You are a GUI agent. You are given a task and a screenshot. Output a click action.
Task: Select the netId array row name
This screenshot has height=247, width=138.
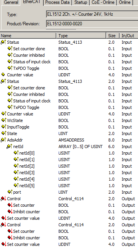click(x=18, y=147)
